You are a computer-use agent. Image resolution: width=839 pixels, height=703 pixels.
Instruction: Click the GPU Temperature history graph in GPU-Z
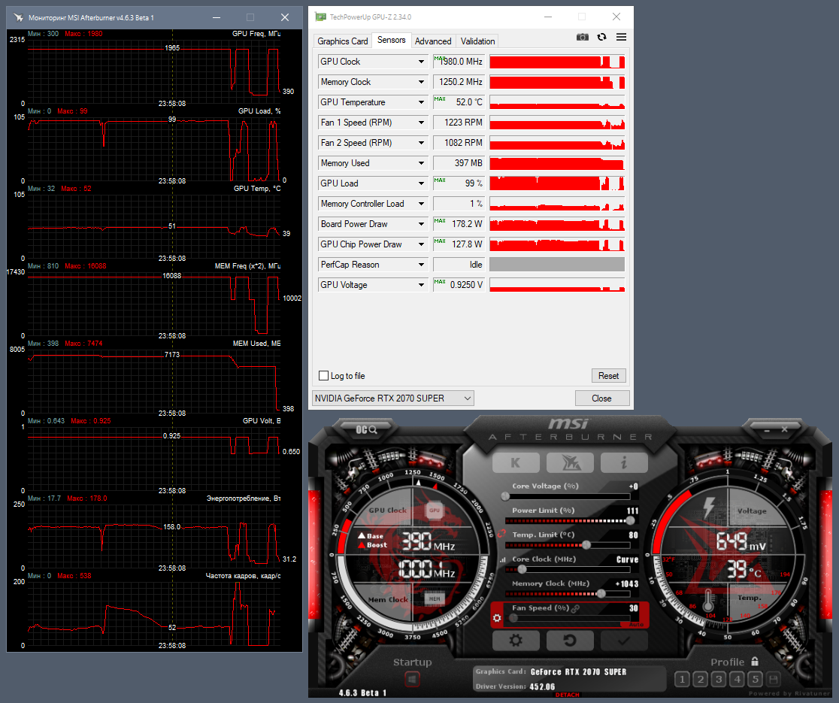557,102
